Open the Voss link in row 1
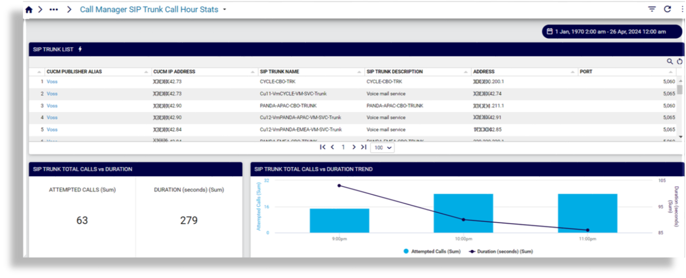686x278 pixels. pyautogui.click(x=51, y=81)
